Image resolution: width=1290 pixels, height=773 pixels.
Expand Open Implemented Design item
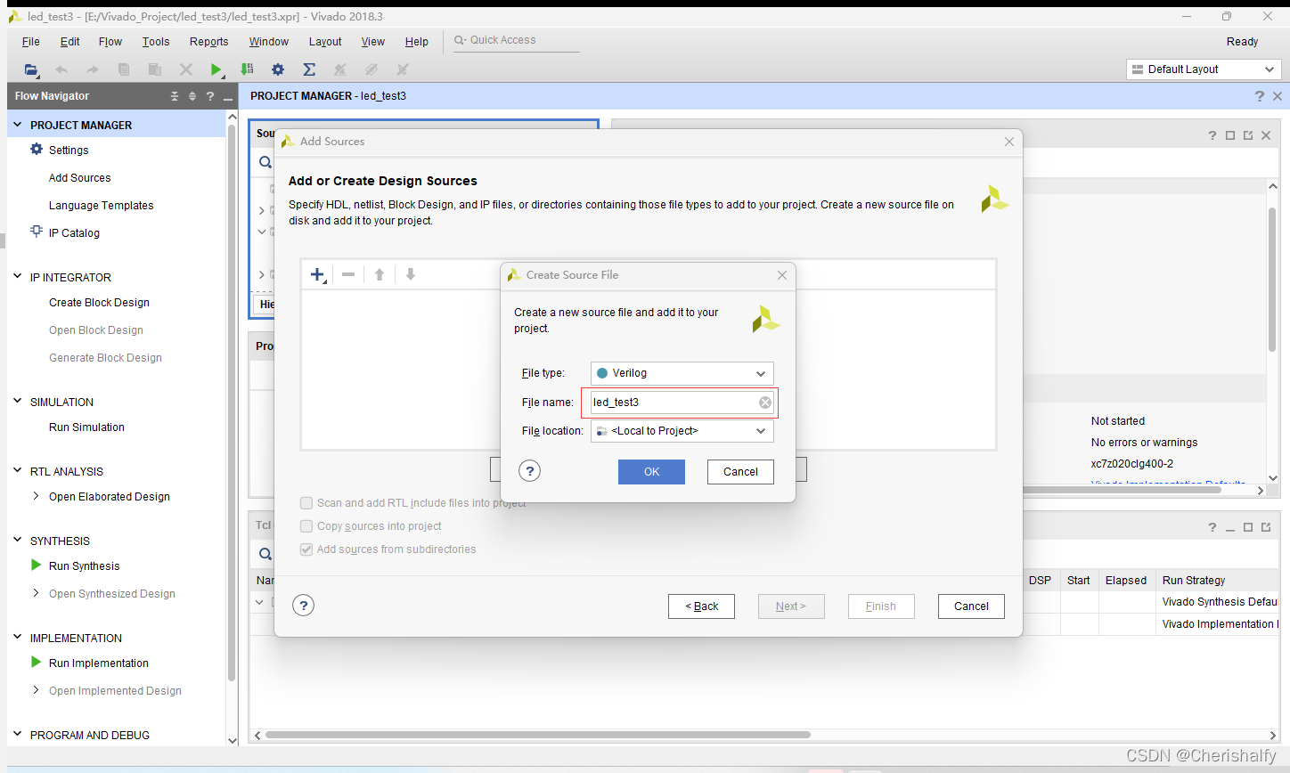tap(36, 690)
